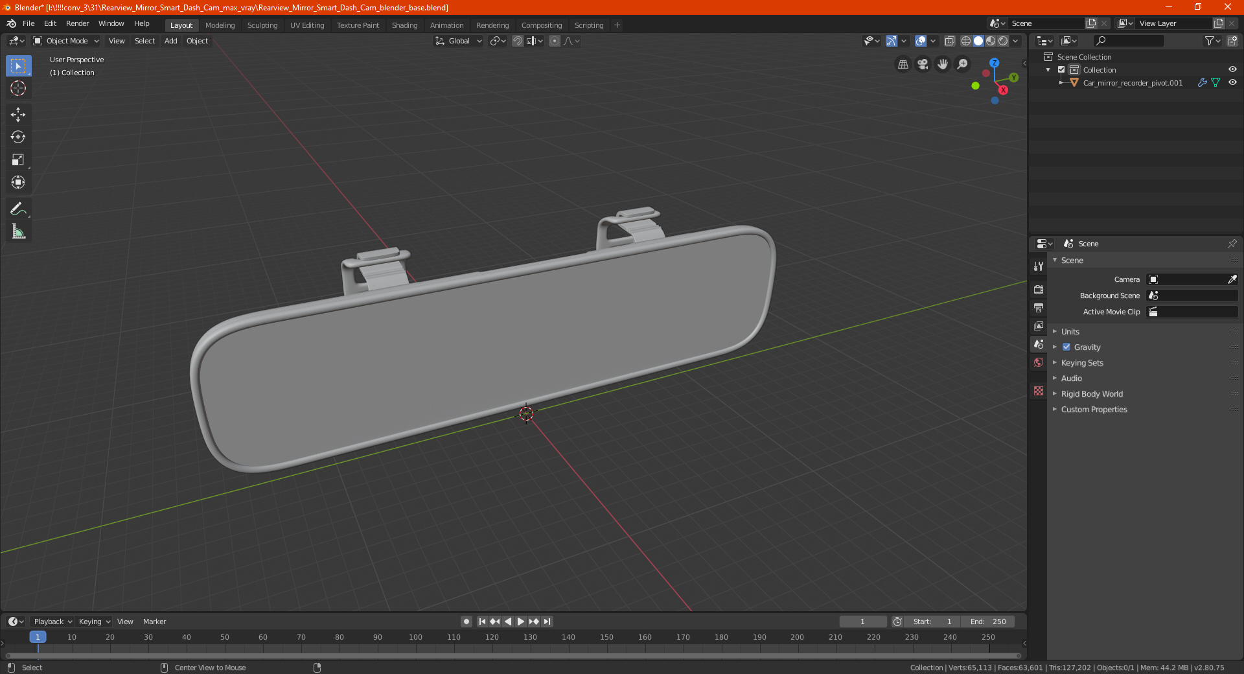Open the Texture properties tab

click(x=1039, y=391)
